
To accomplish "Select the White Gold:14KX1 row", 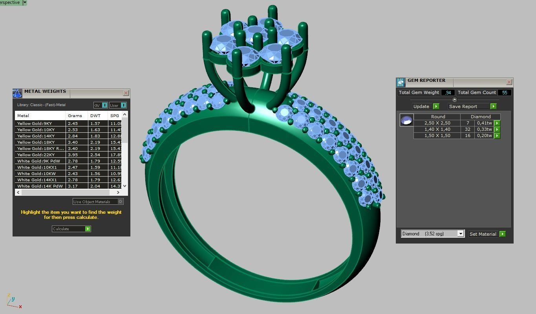I will 69,180.
